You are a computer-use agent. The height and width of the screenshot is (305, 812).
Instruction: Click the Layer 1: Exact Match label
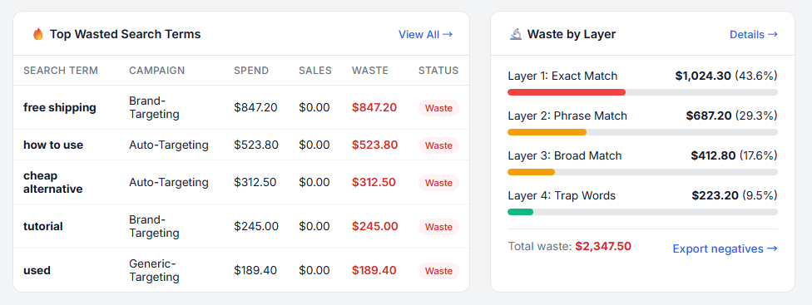562,76
